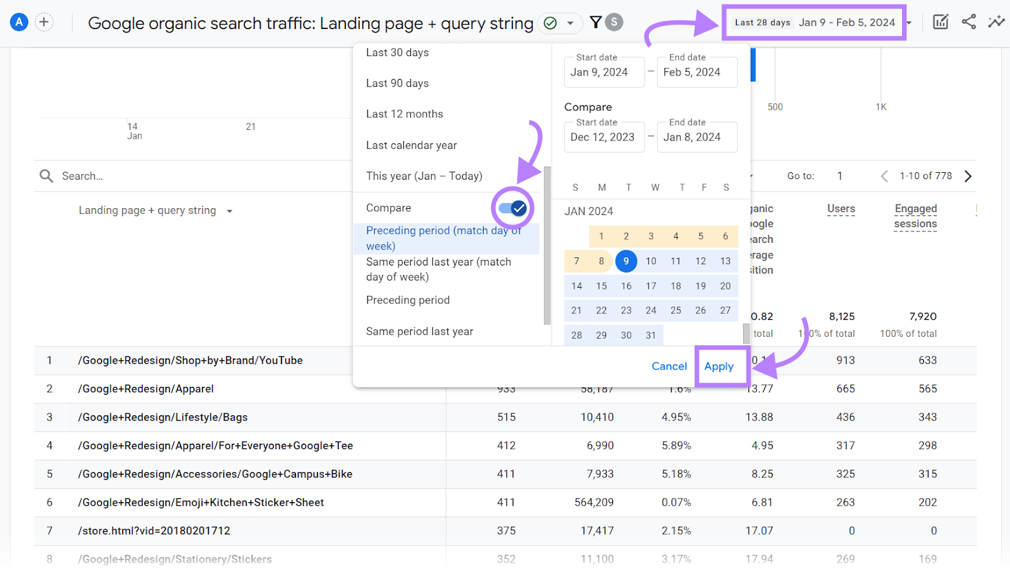
Task: Click the table search magnifier icon
Action: (x=46, y=176)
